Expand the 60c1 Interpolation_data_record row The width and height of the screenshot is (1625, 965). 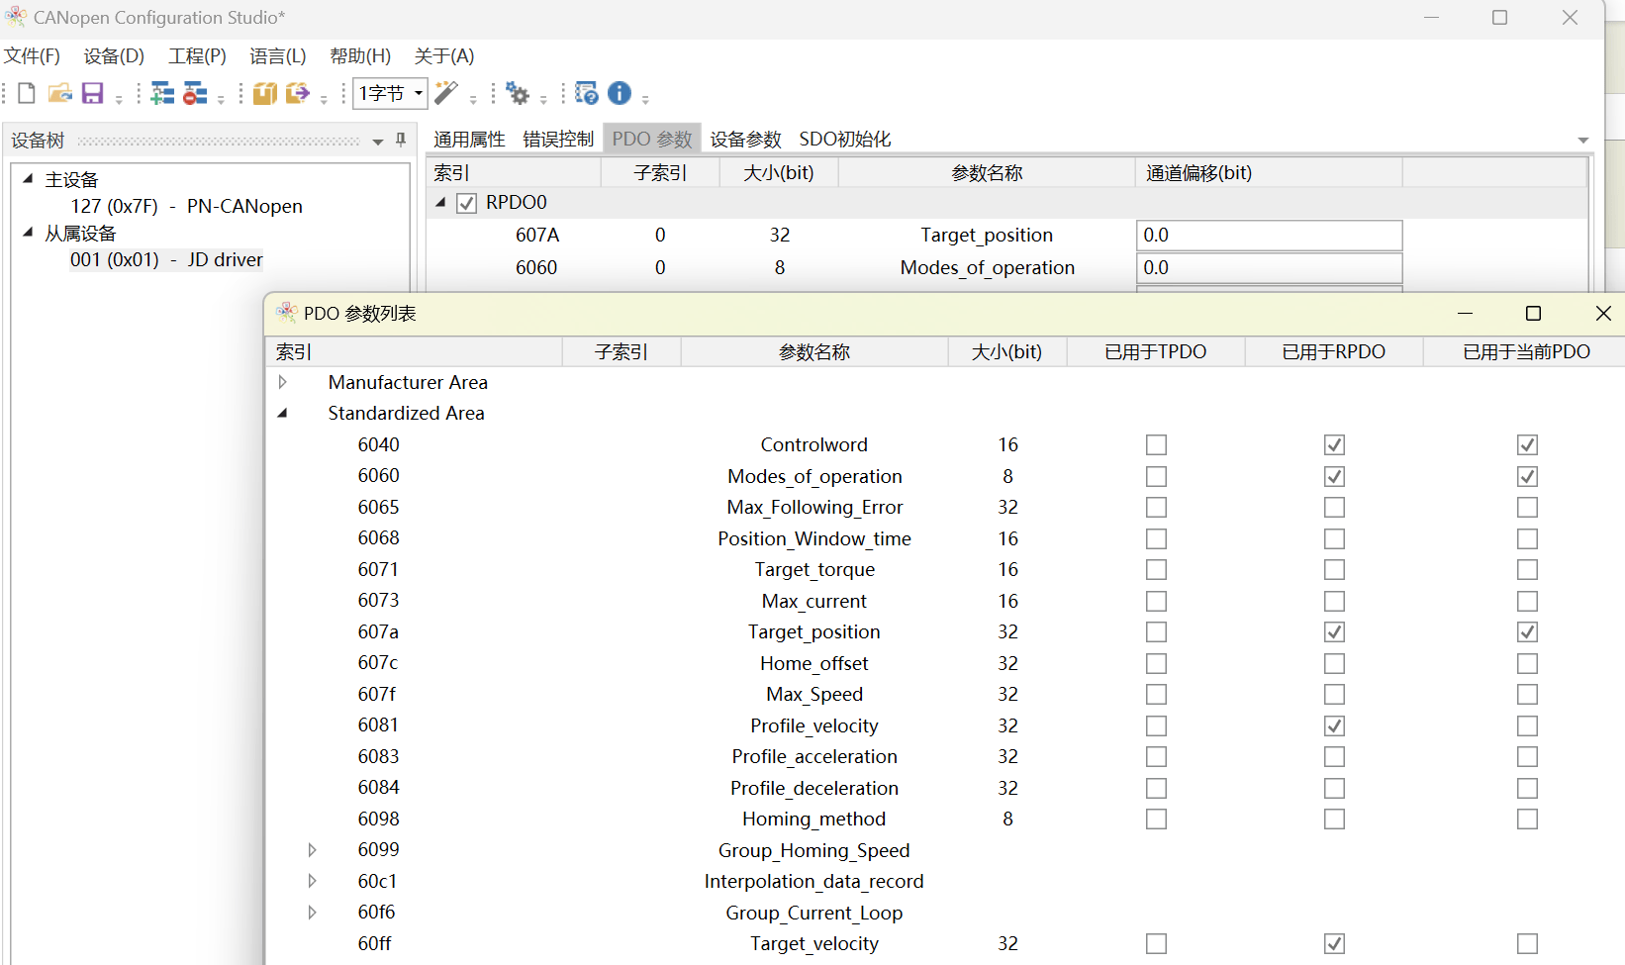click(x=313, y=881)
